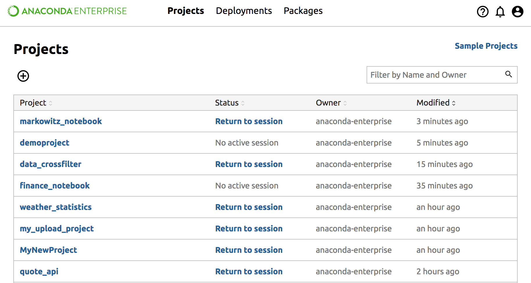The width and height of the screenshot is (531, 283).
Task: Open the demoproject project
Action: pyautogui.click(x=44, y=143)
